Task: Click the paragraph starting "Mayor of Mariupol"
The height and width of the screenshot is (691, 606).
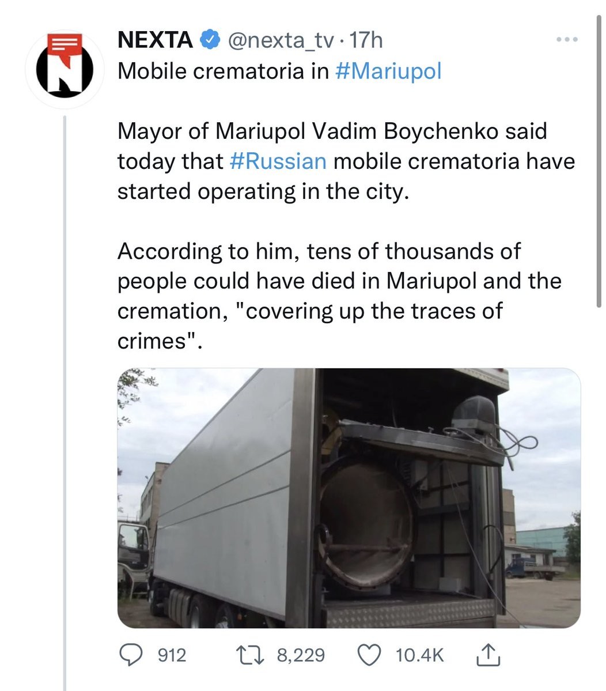Action: (x=346, y=161)
